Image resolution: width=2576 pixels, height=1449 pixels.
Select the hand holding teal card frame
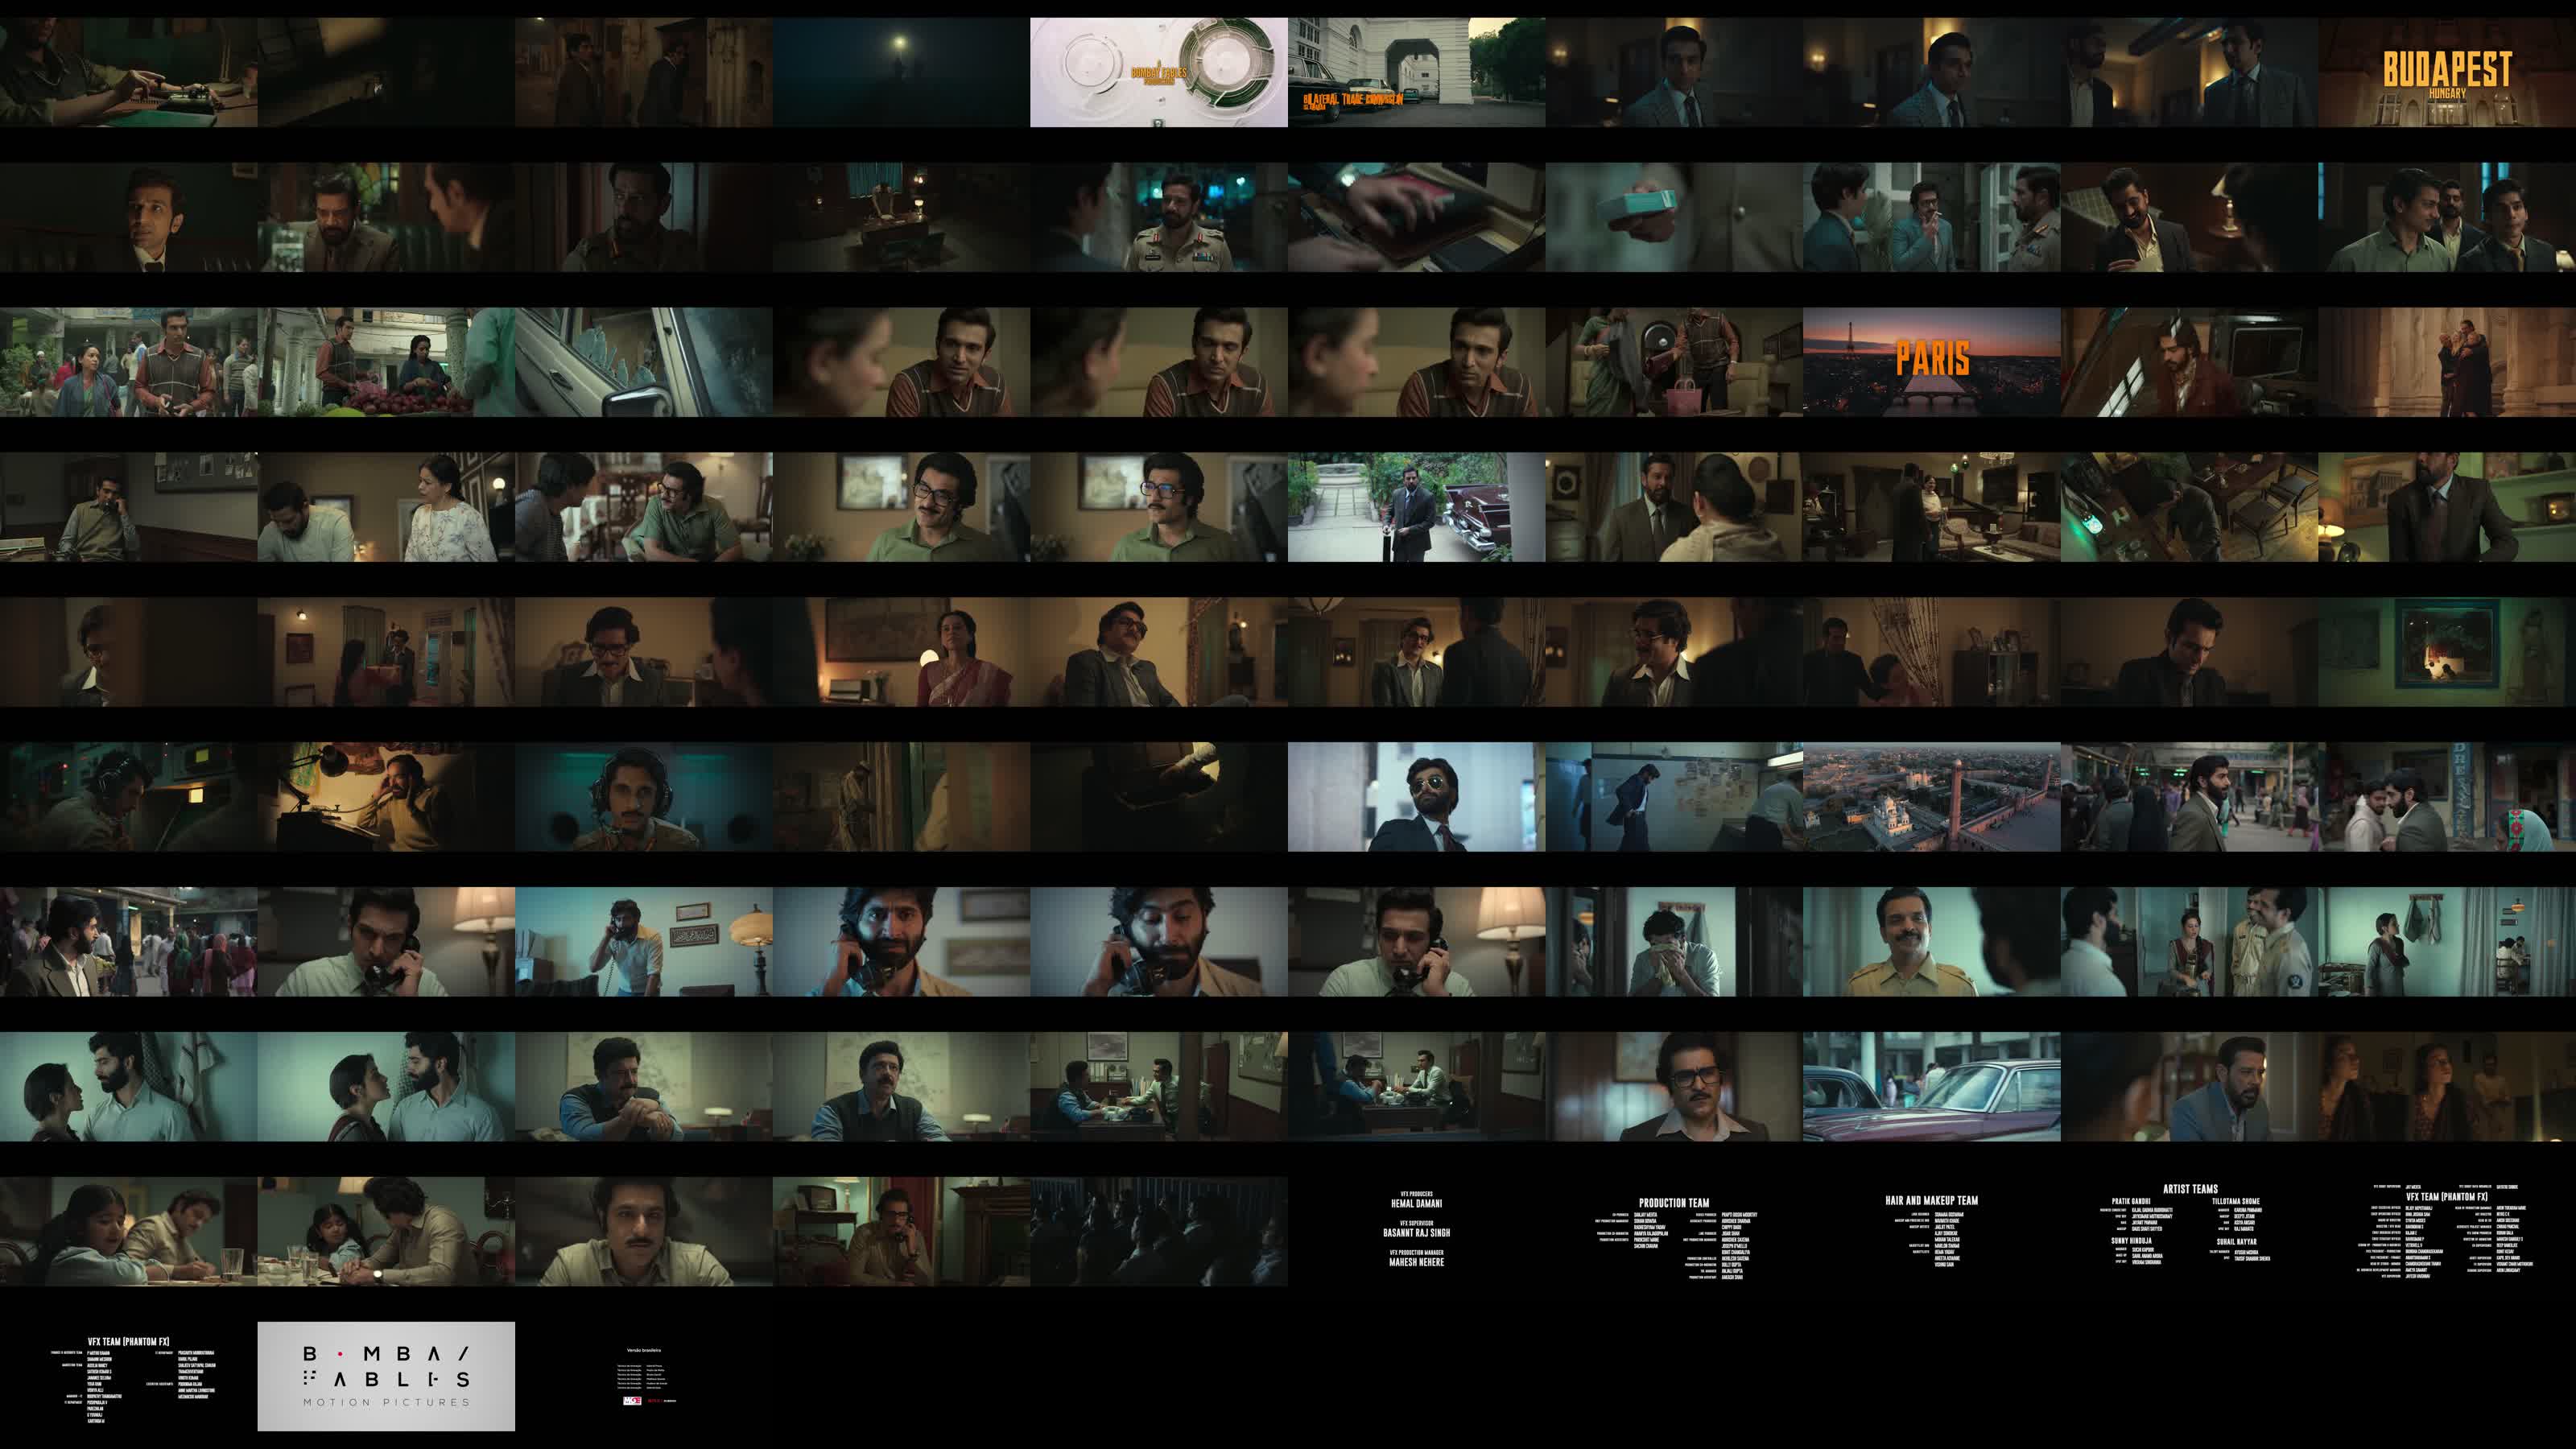click(1673, 217)
